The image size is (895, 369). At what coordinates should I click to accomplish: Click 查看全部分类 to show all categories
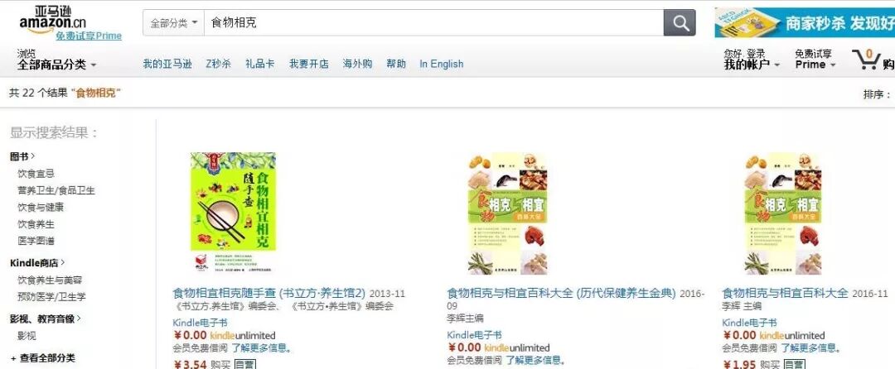click(43, 358)
